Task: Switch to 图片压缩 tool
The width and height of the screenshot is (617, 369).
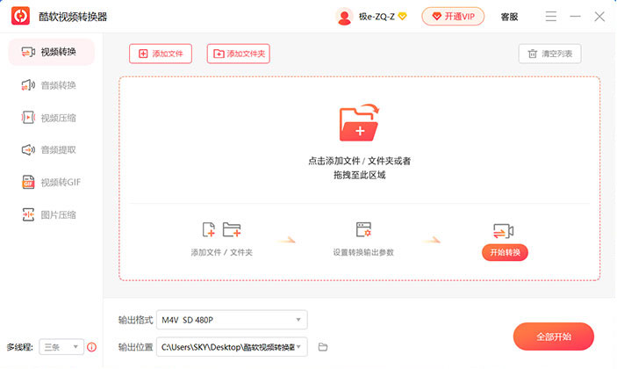Action: [51, 215]
